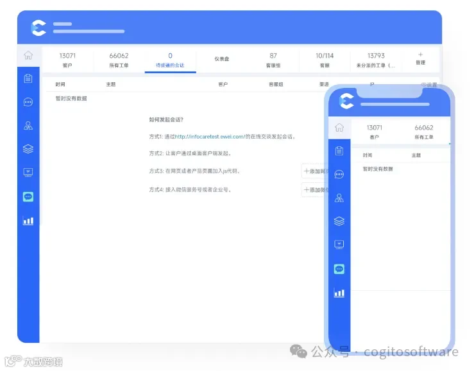Switch to the 10/114 客服 tab
The image size is (474, 371).
325,60
